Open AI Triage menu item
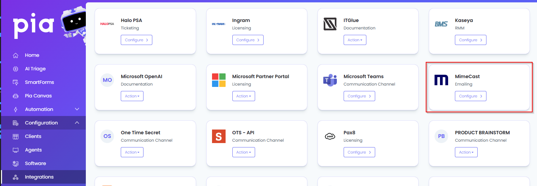 pos(35,69)
